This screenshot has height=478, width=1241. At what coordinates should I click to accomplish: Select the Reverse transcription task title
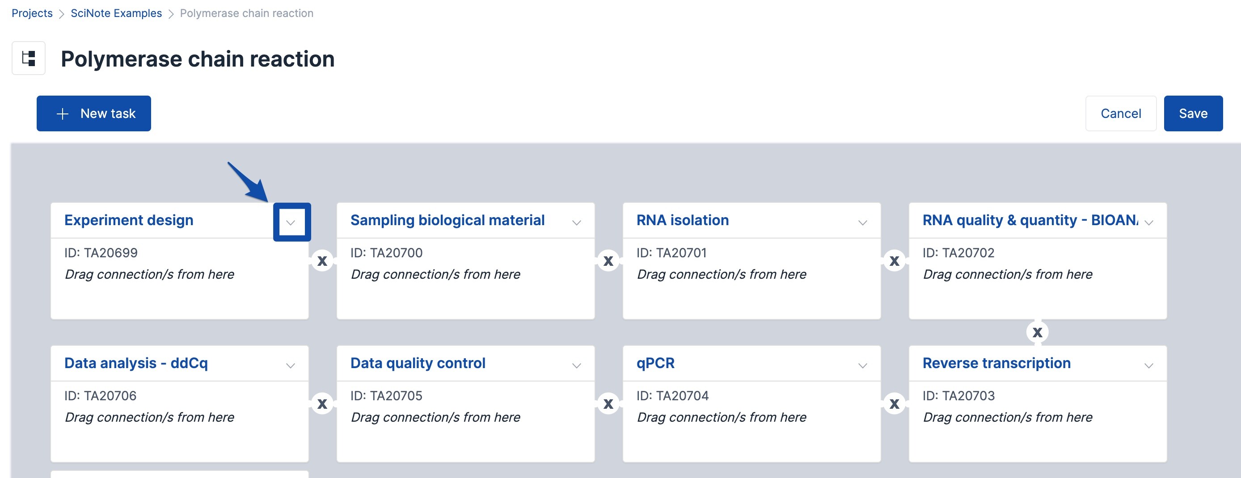coord(996,363)
